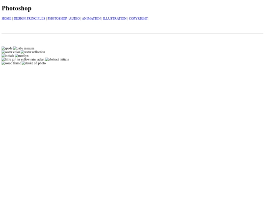Viewport: 265px width, 199px height.
Task: Click the 'initials' image on the marilyn row
Action: (8, 56)
